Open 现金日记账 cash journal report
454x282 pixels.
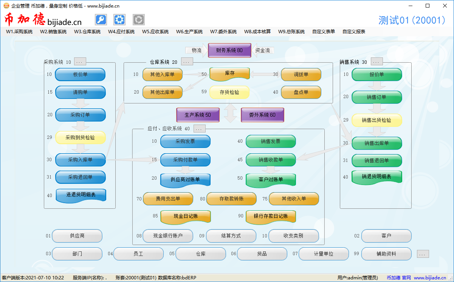click(185, 216)
